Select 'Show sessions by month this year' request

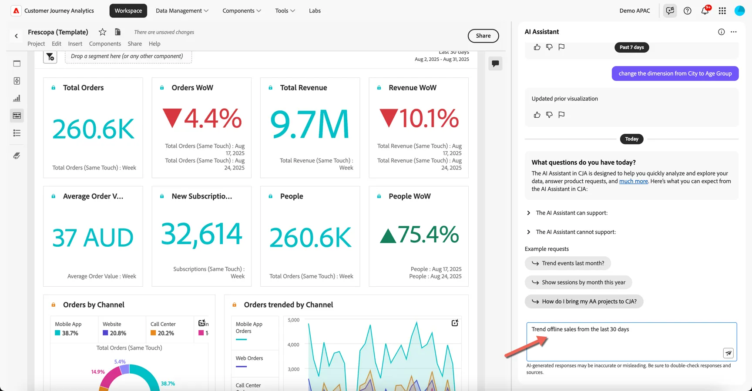click(578, 282)
